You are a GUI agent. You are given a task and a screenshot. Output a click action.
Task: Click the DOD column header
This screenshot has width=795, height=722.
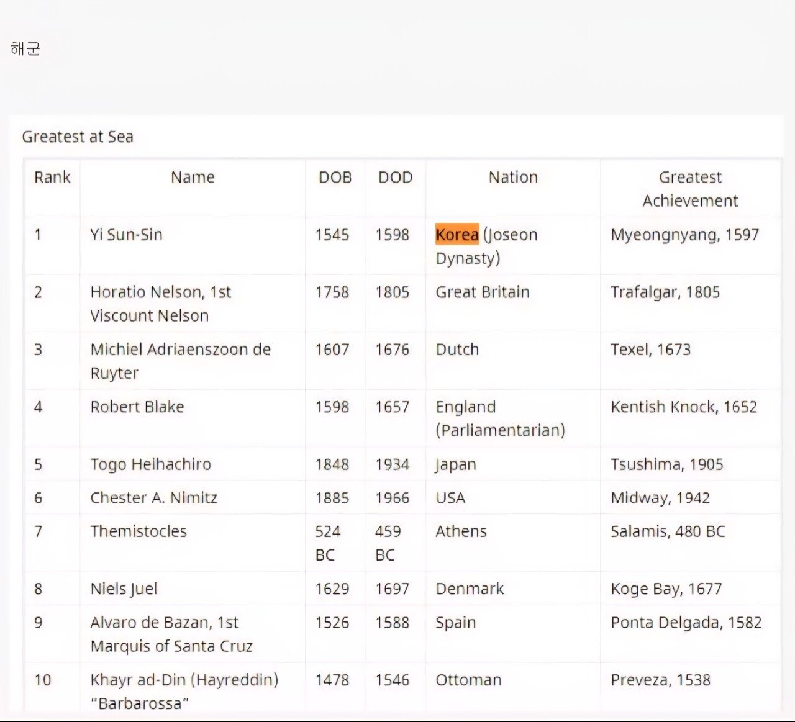click(395, 178)
